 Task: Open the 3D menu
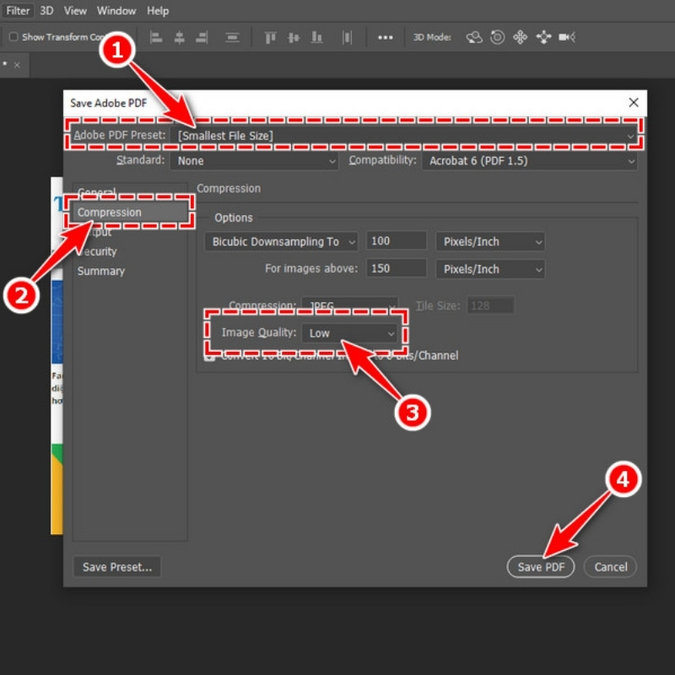click(x=46, y=11)
